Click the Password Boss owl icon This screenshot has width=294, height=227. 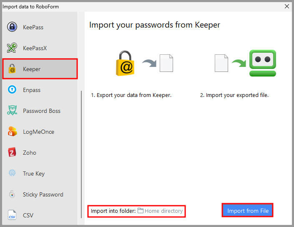pos(12,111)
